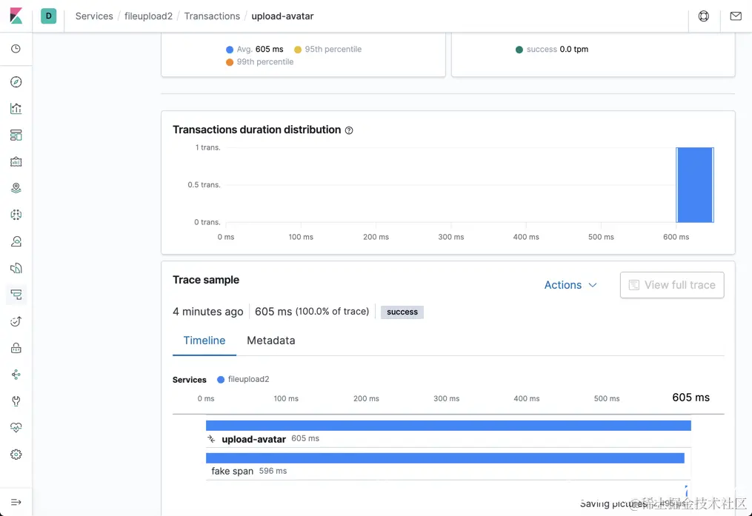Switch to the Metadata tab
This screenshot has height=516, width=752.
[x=271, y=341]
